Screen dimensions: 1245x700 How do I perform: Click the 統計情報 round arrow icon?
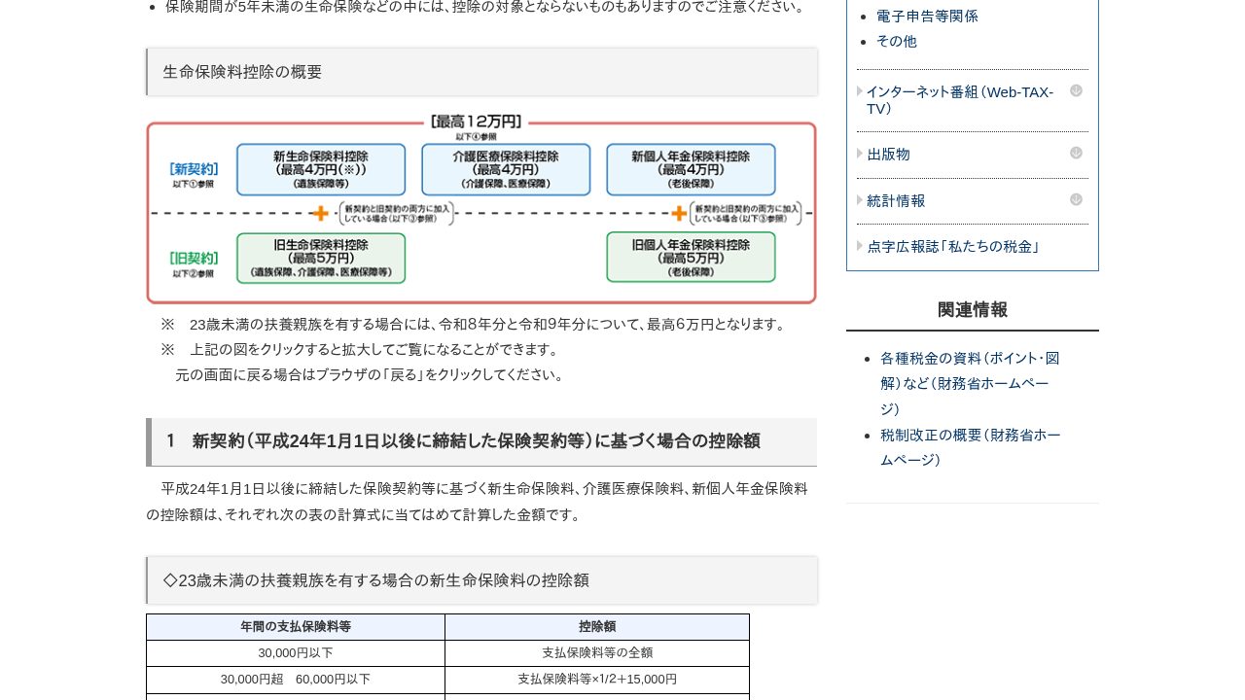coord(1076,199)
